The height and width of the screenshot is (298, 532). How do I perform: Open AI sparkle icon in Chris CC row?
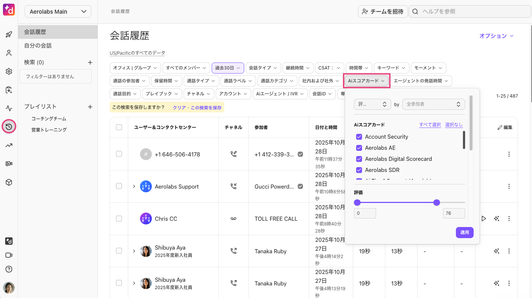point(497,219)
